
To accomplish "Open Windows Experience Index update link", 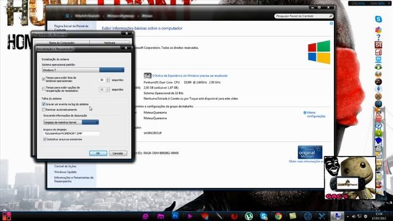I will point(190,76).
